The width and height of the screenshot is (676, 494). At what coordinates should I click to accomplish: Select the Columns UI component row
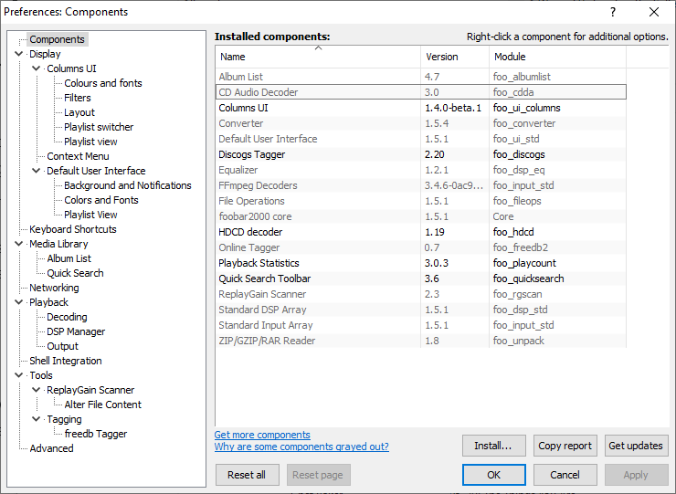(421, 108)
